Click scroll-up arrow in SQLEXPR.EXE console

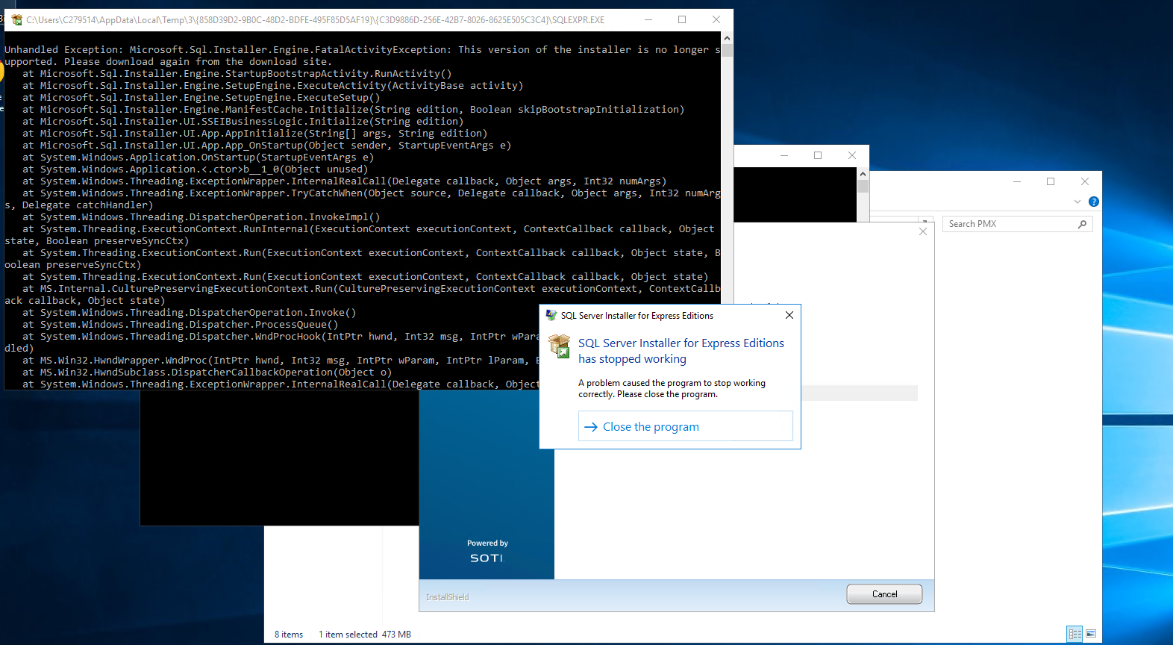tap(727, 38)
